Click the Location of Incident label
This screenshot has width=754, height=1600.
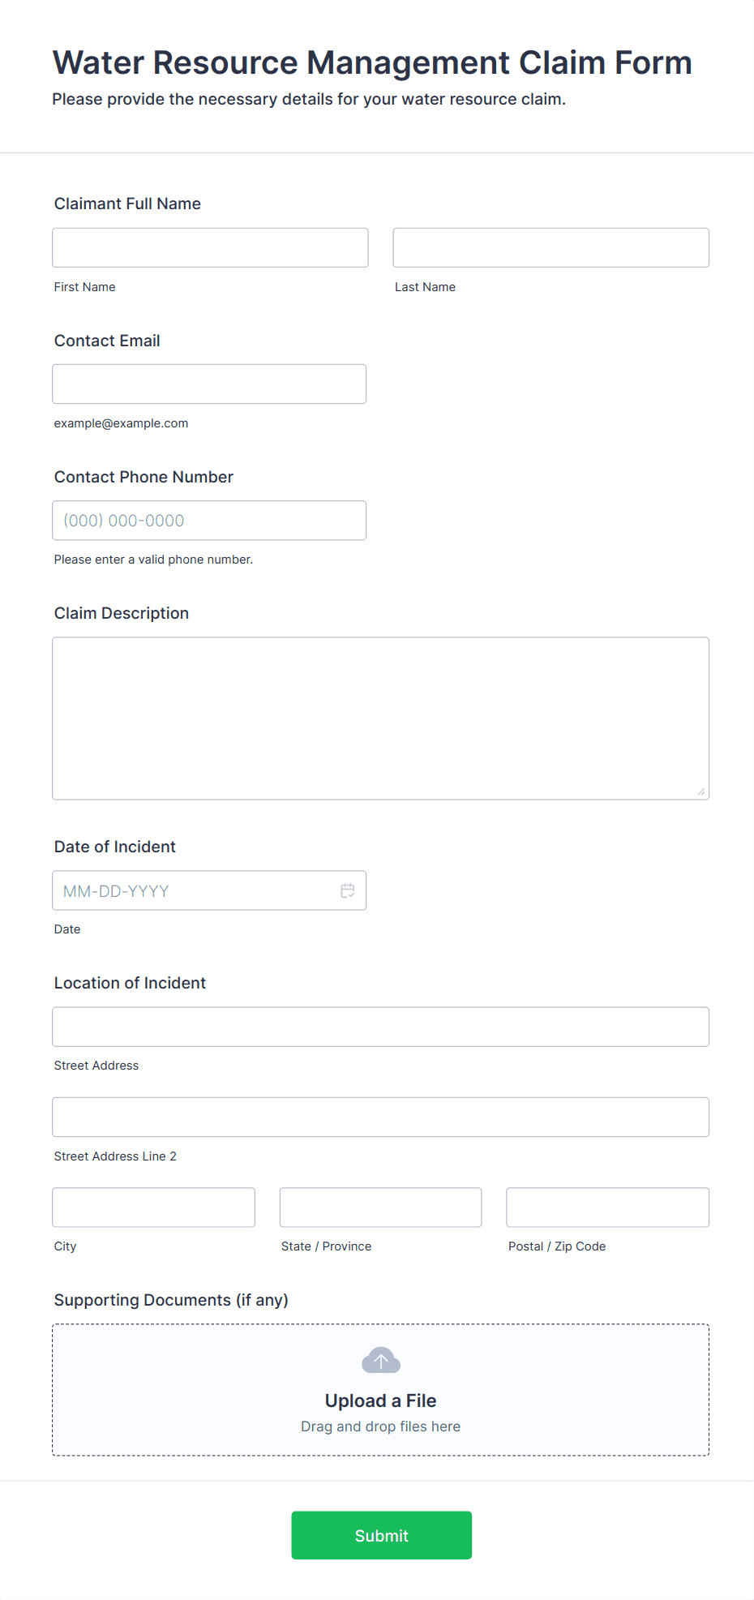(x=130, y=983)
